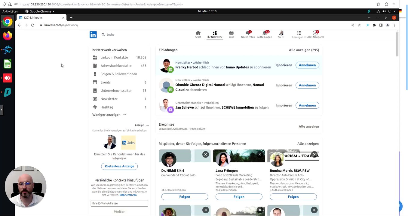Open the Sie profile dropdown

coord(281,34)
